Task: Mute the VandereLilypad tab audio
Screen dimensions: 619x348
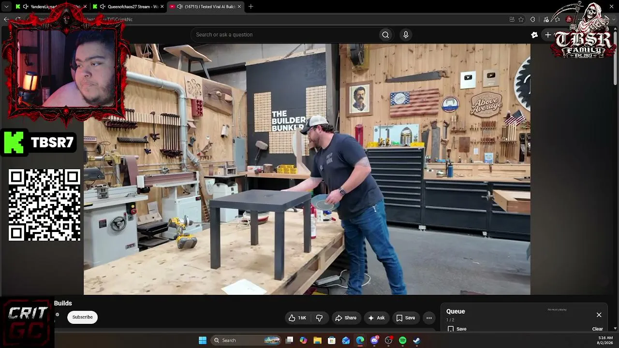Action: click(x=25, y=7)
